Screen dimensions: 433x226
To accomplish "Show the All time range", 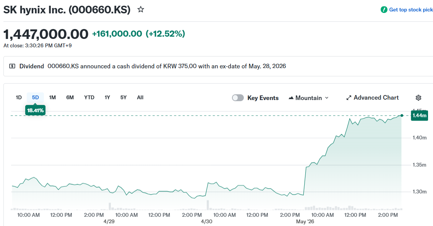I will coord(140,97).
